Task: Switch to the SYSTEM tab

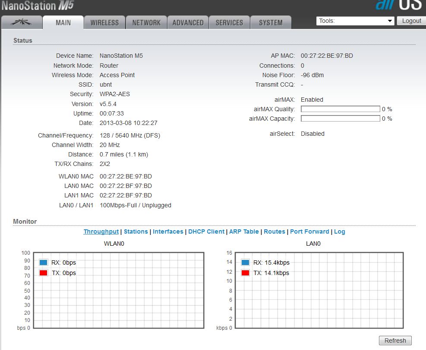Action: coord(271,22)
